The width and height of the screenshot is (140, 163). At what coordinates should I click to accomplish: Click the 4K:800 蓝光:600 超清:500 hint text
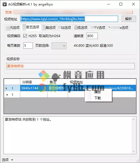coord(93,46)
